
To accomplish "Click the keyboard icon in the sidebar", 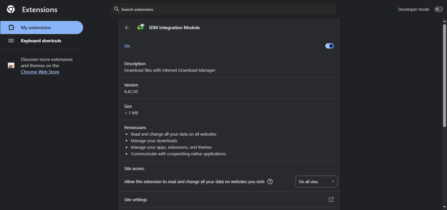I will (11, 41).
